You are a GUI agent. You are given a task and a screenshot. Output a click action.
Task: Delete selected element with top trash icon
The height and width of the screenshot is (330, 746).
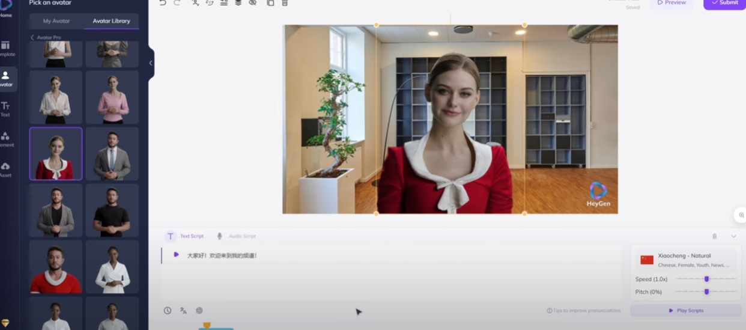coord(285,3)
